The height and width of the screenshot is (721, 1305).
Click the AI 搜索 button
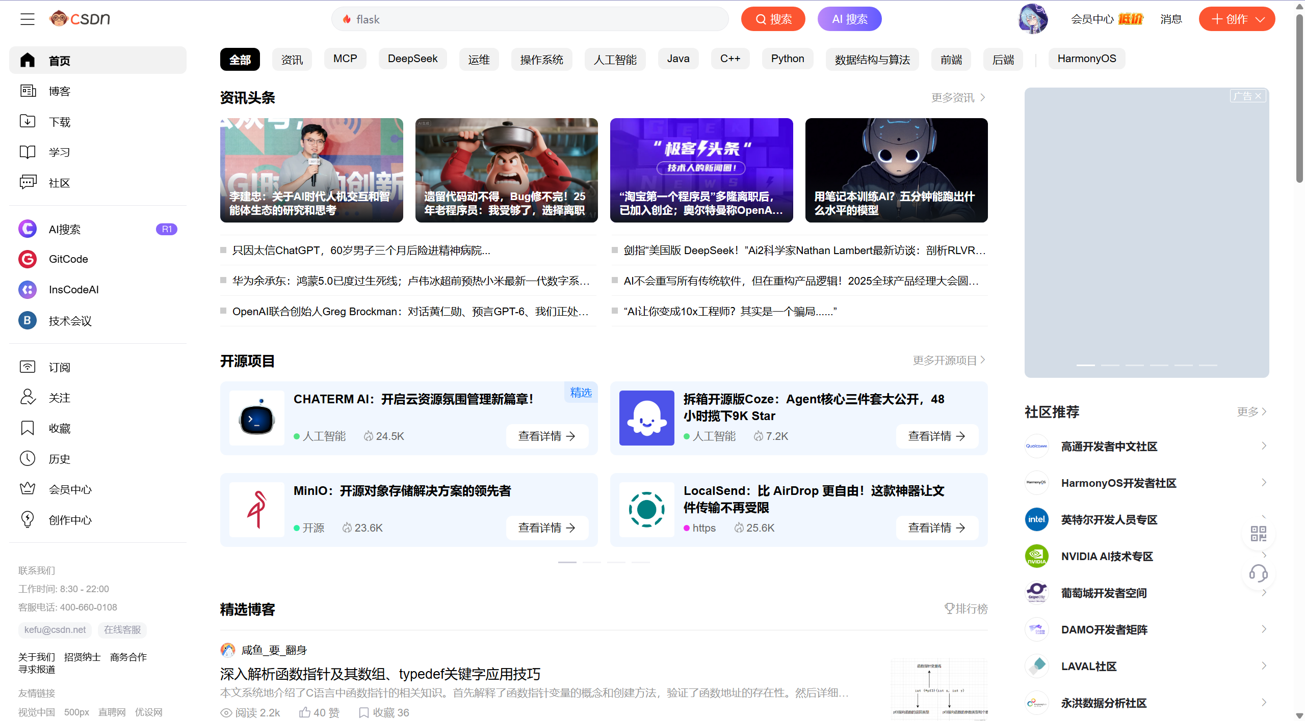pyautogui.click(x=850, y=19)
